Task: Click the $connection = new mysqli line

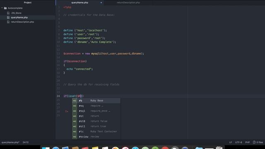Action: click(104, 53)
